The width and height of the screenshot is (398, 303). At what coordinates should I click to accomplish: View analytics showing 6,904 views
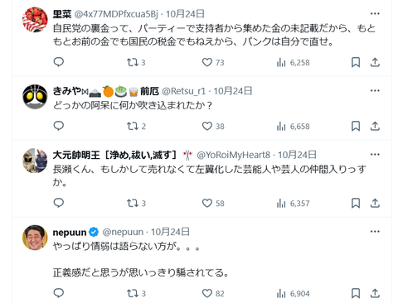293,293
